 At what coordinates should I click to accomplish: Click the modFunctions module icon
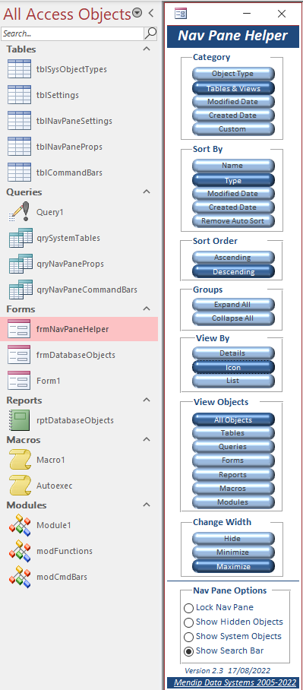(21, 551)
